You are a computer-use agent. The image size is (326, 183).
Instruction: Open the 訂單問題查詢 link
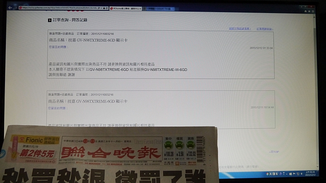click(x=265, y=29)
